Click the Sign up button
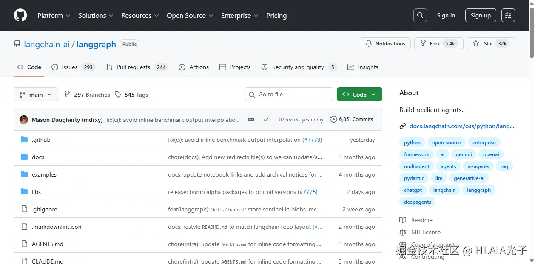Screen dimensions: 535x264 (481, 15)
